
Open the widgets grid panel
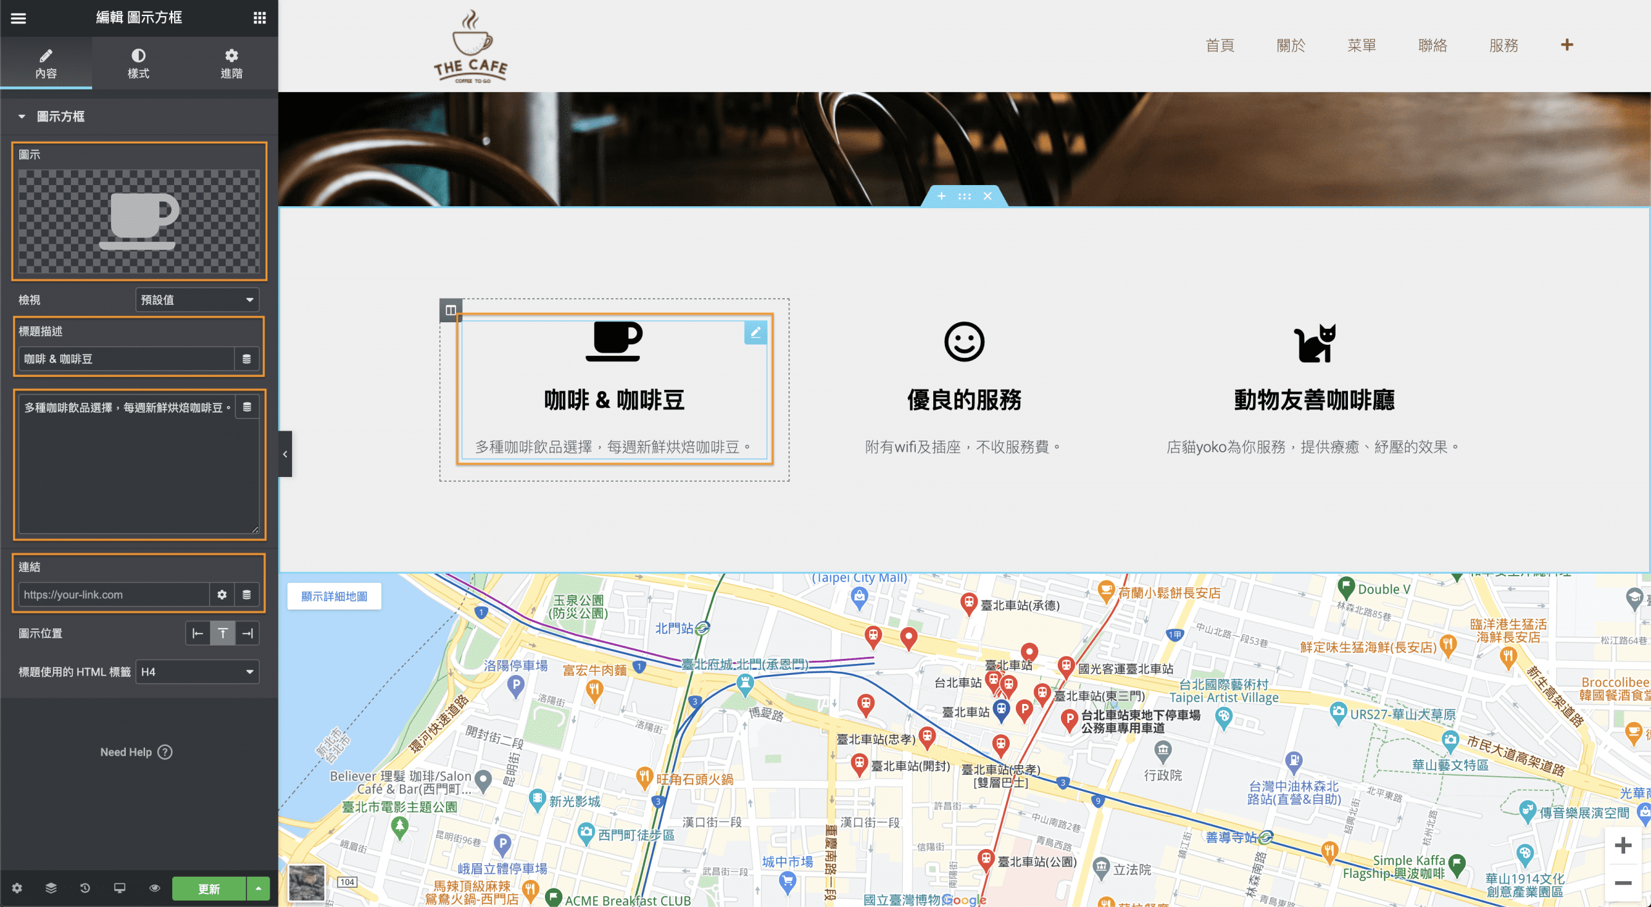[259, 18]
